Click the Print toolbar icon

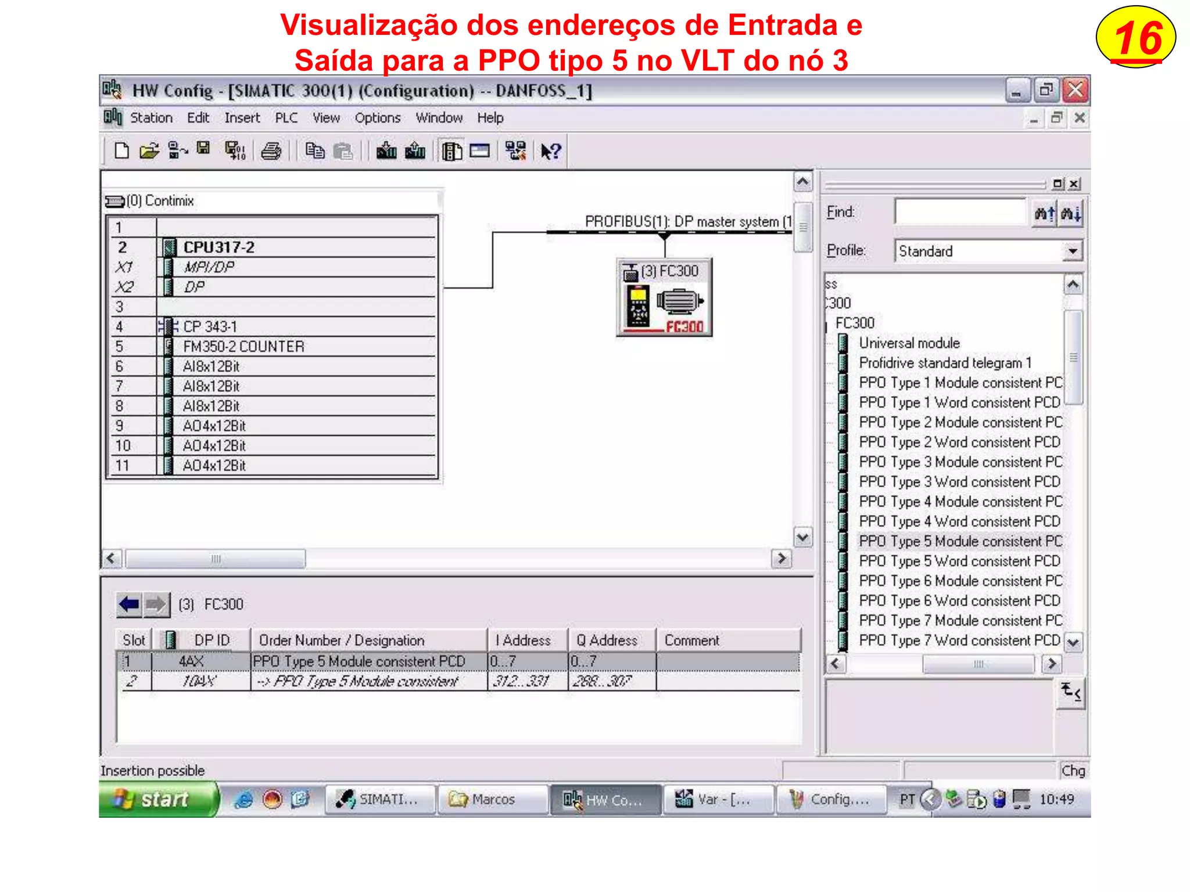[271, 152]
